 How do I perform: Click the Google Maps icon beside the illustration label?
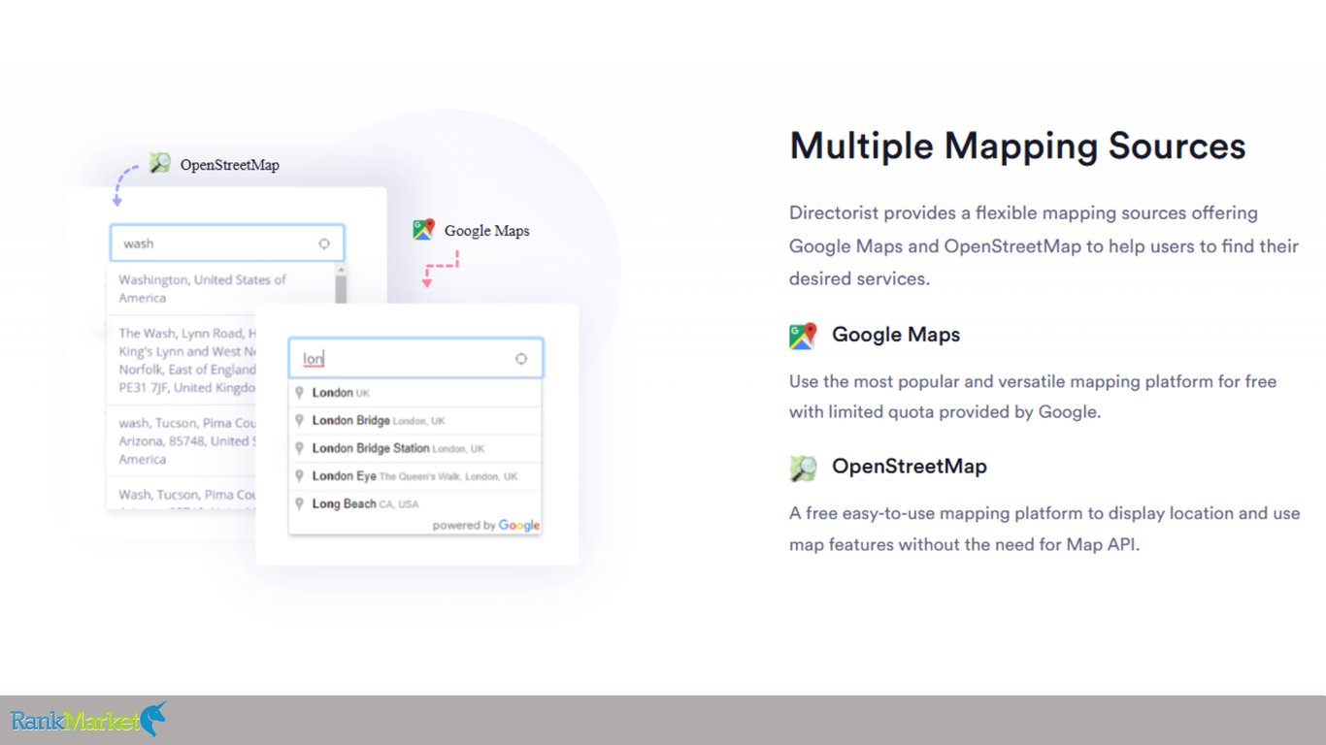pos(423,229)
